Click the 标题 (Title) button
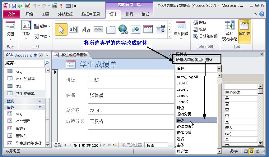 pos(200,29)
